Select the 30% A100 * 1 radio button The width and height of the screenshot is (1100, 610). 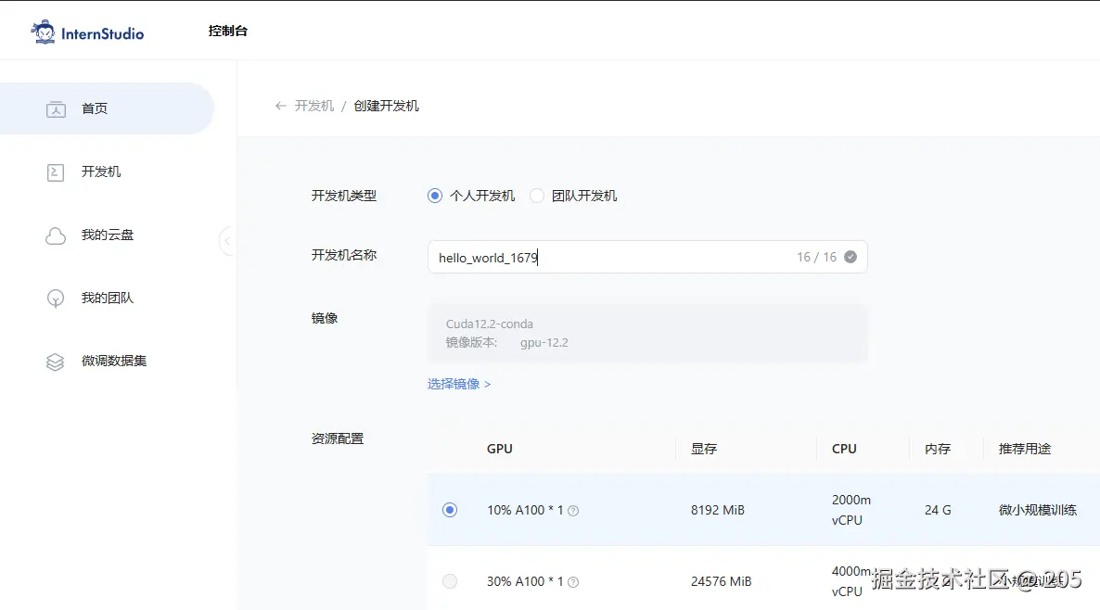point(450,581)
